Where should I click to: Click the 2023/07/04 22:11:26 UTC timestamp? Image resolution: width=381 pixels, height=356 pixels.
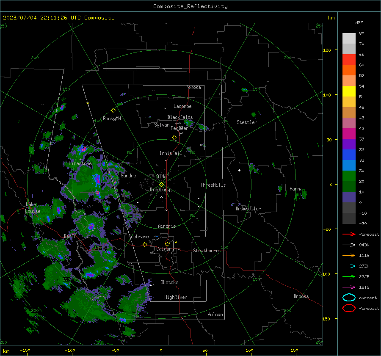(42, 18)
